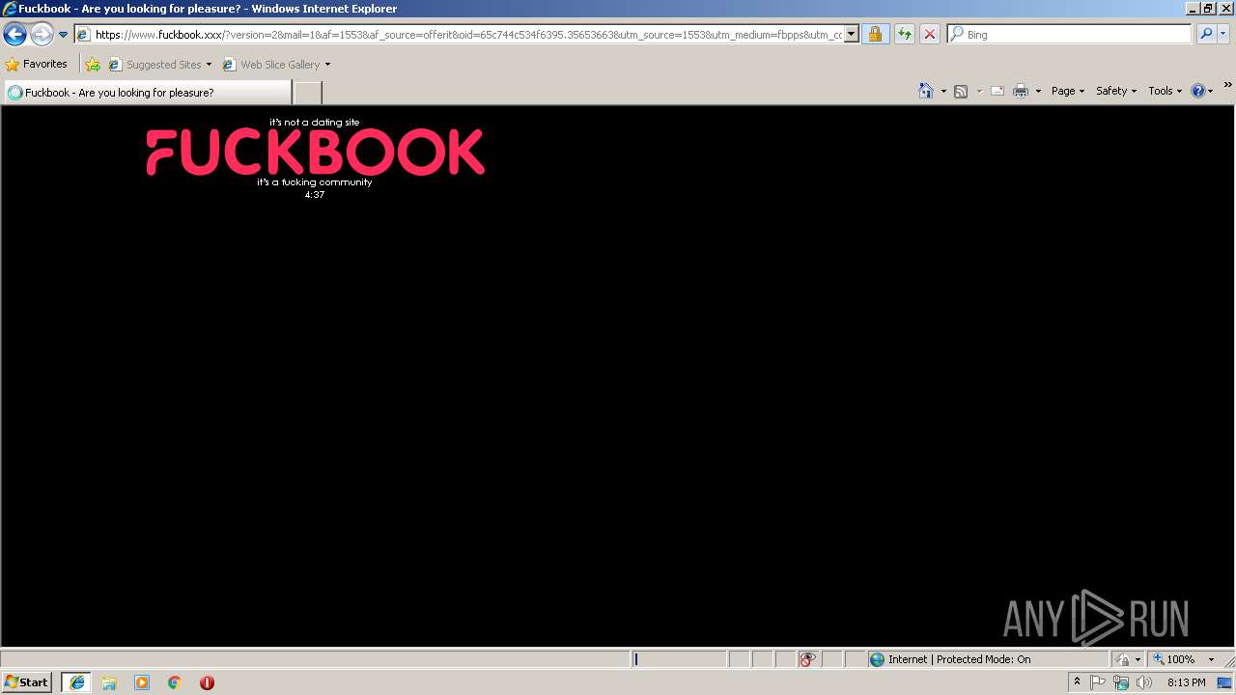The width and height of the screenshot is (1236, 695).
Task: Click the Internet Protected Mode zone text
Action: 960,659
